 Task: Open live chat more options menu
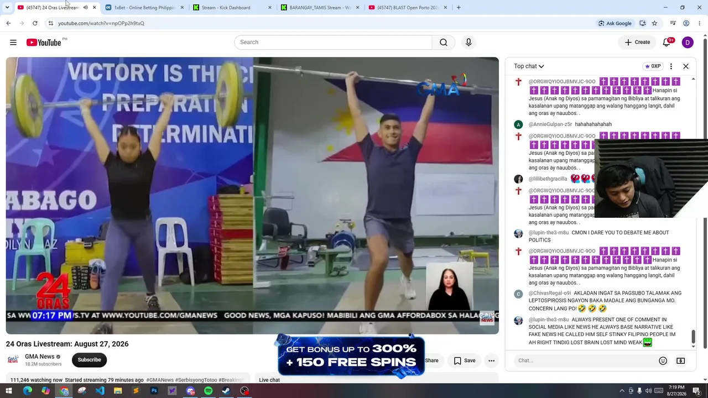(671, 66)
